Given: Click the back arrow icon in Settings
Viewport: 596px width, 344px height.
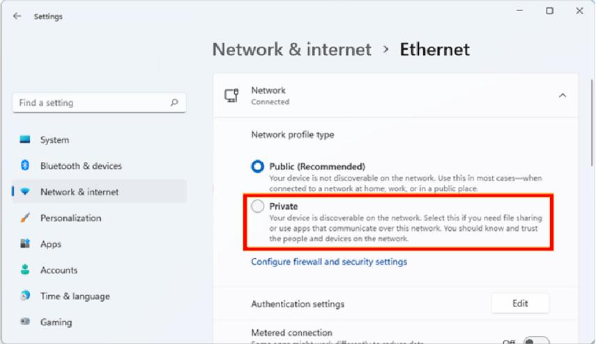Looking at the screenshot, I should pos(17,16).
